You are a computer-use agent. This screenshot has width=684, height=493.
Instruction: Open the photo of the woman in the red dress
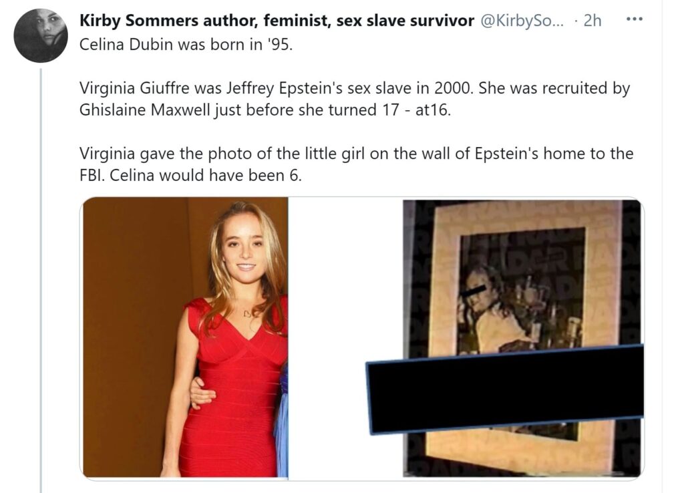tap(186, 337)
